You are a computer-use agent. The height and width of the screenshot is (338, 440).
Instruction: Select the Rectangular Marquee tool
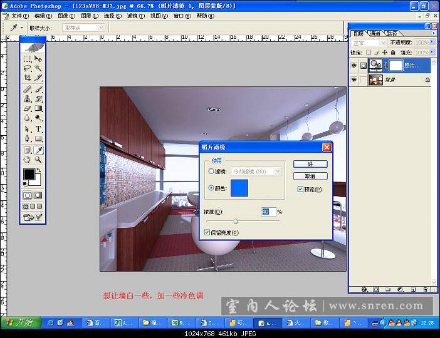[27, 59]
